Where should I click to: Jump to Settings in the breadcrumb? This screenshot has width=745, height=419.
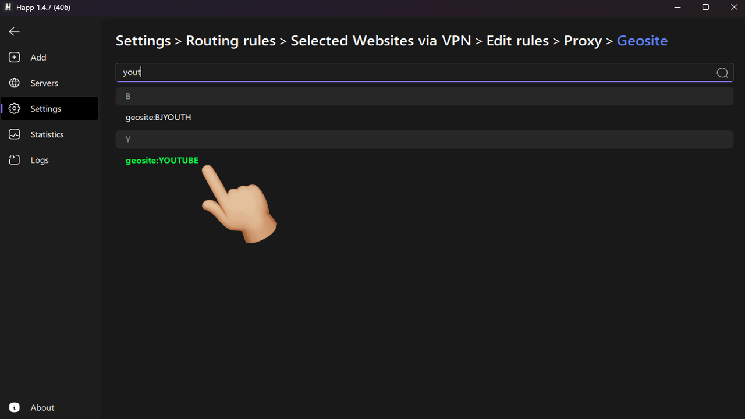point(143,41)
